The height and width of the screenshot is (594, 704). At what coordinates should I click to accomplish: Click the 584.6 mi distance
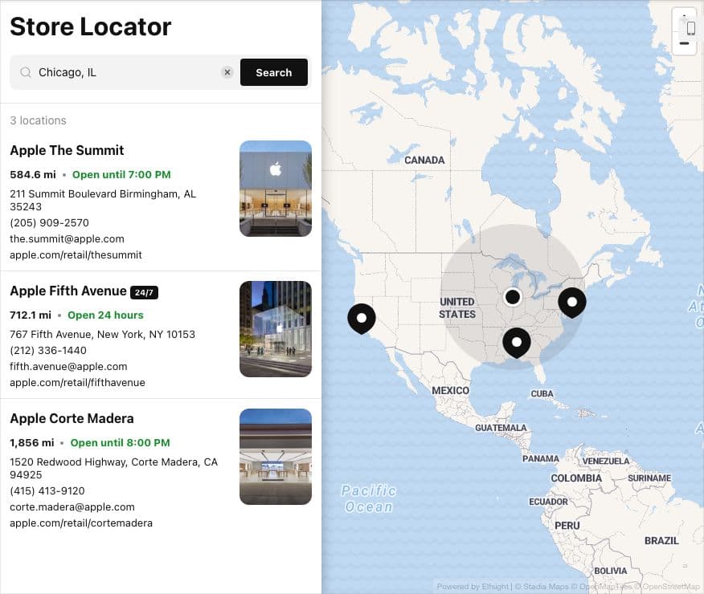pos(33,175)
